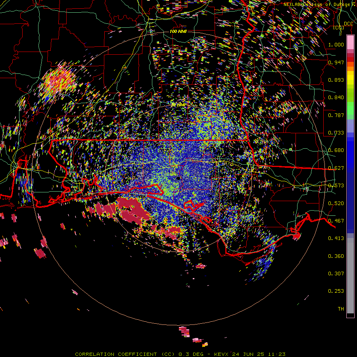
Task: Select the 0.467 scale value
Action: click(336, 221)
